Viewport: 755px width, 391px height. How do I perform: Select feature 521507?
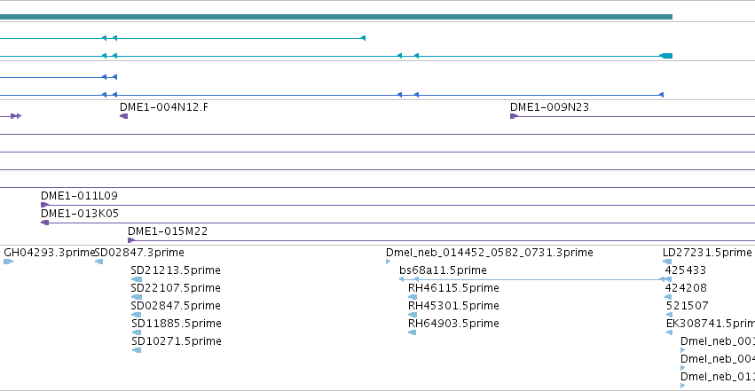tap(687, 306)
